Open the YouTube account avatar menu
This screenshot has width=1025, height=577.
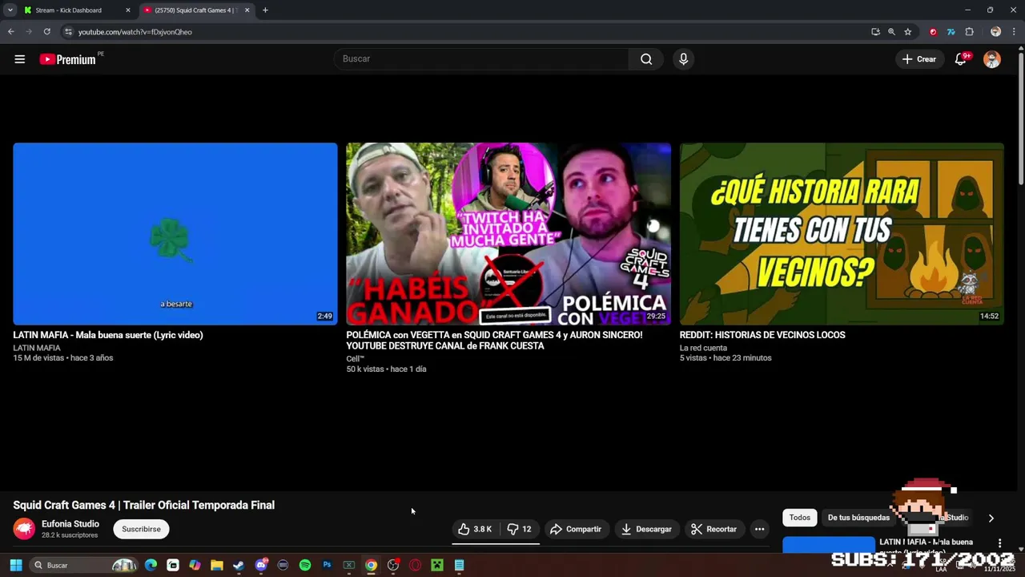coord(992,59)
